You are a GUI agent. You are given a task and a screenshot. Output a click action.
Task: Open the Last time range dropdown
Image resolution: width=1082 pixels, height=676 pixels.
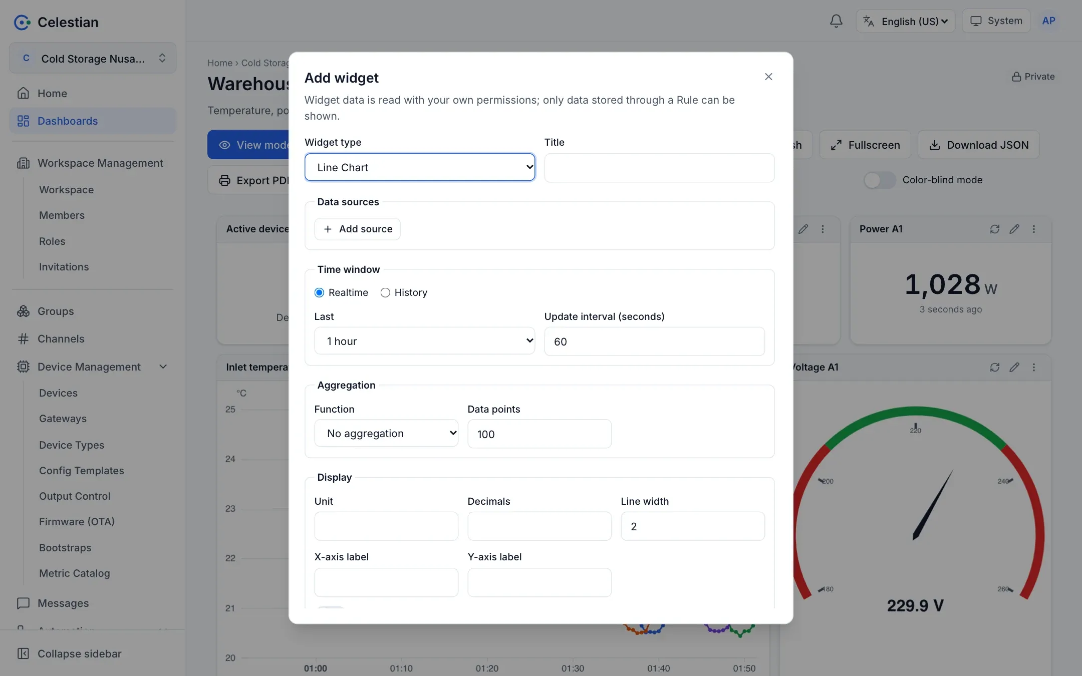424,341
